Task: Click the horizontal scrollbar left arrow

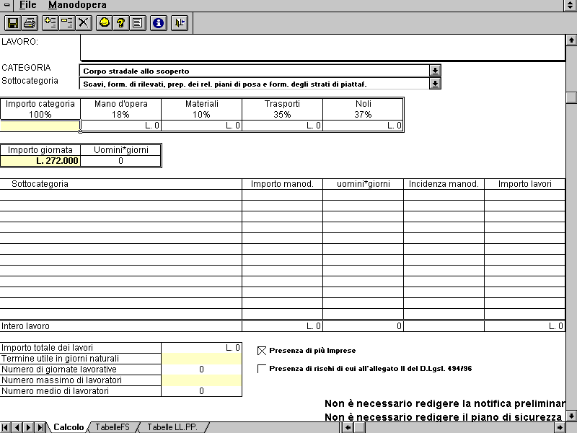Action: click(348, 427)
